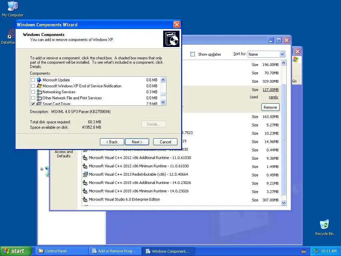341x256 pixels.
Task: Open the Start menu
Action: click(16, 251)
